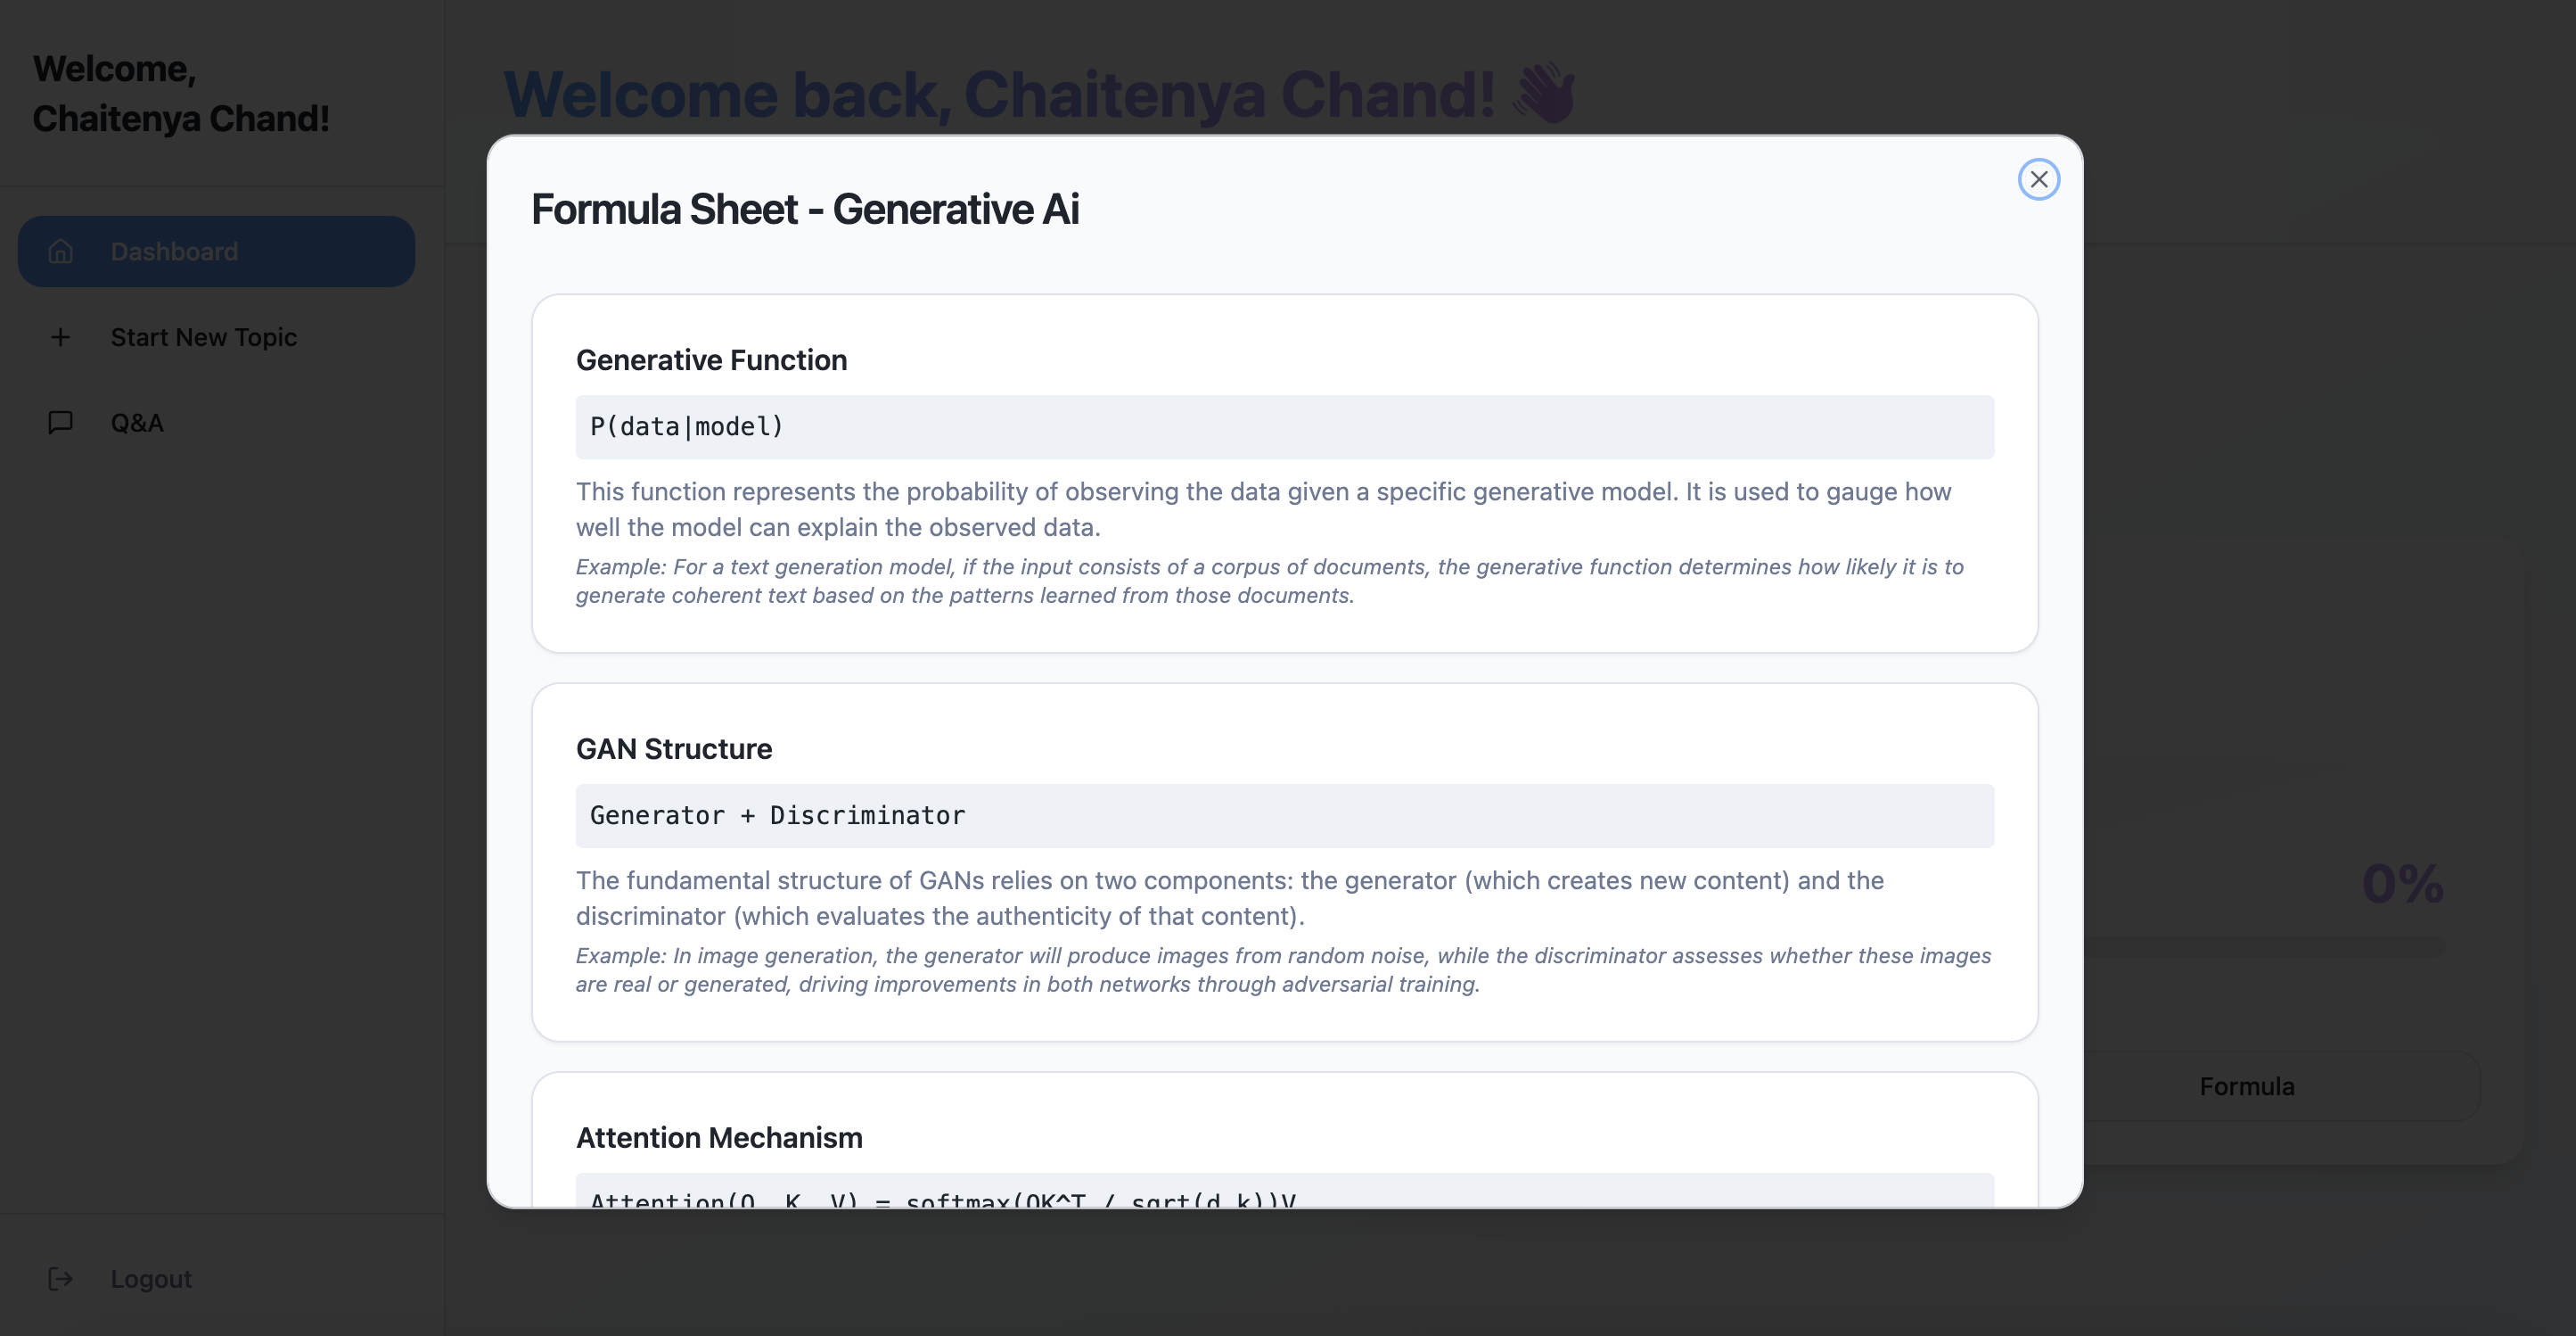Viewport: 2576px width, 1336px height.
Task: Click the Formula Sheet - Generative Ai title
Action: pyautogui.click(x=805, y=210)
